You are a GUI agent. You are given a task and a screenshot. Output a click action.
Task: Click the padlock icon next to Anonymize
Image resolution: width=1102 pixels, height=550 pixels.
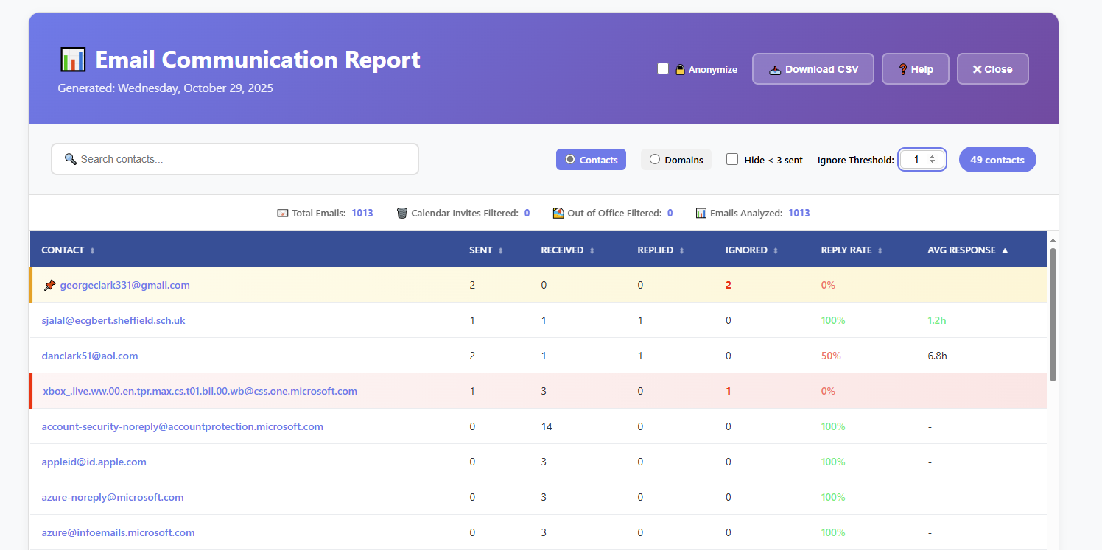pyautogui.click(x=679, y=68)
